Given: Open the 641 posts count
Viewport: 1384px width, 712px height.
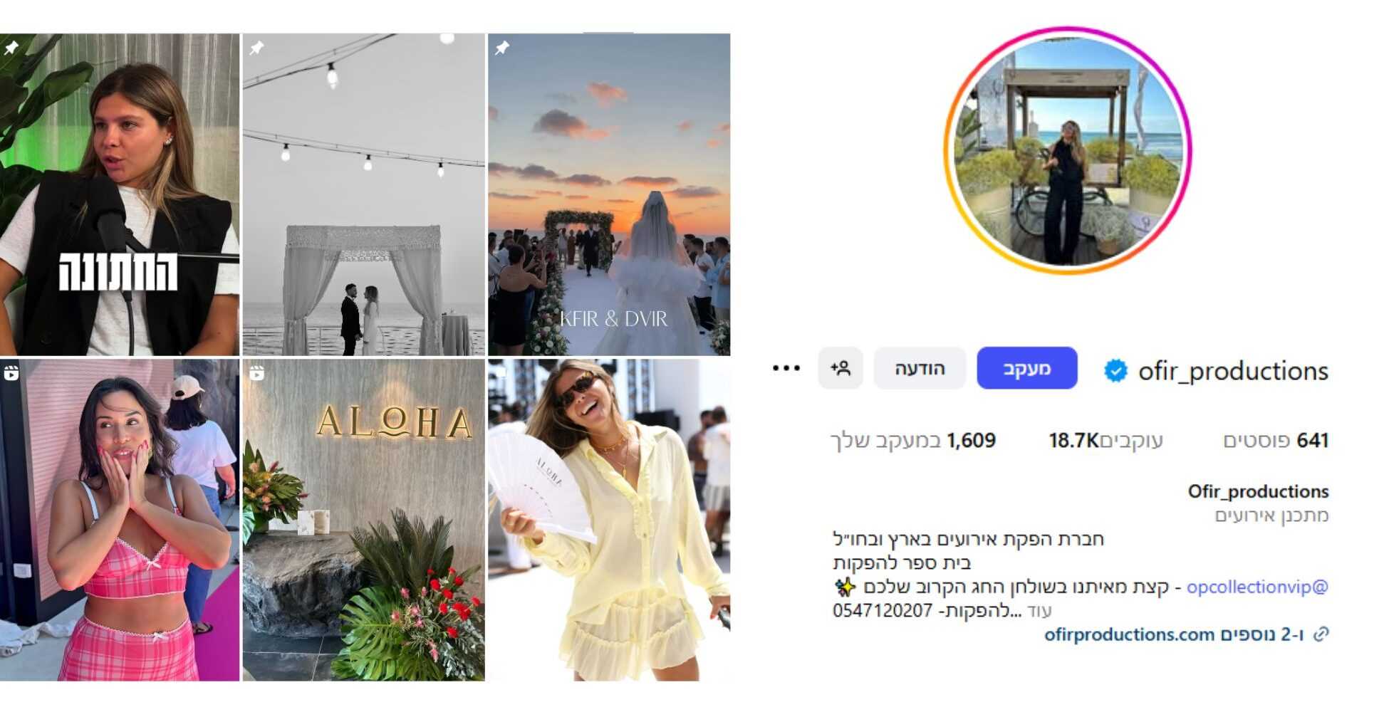Looking at the screenshot, I should [1276, 440].
